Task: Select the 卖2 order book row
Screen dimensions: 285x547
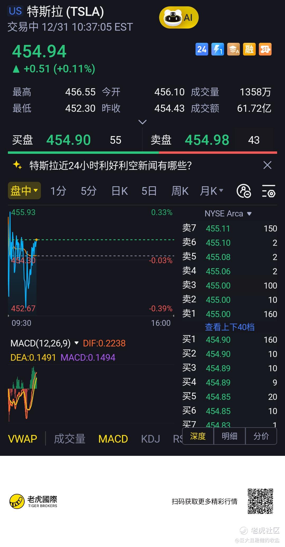Action: (x=230, y=300)
